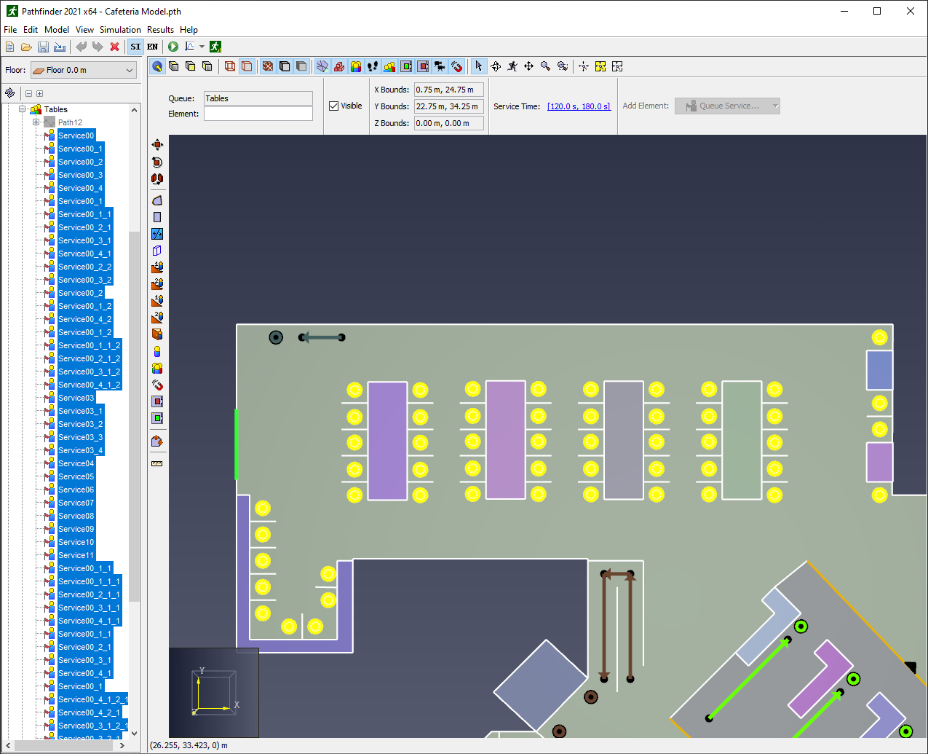Expand the Path12 tree node

coord(36,122)
